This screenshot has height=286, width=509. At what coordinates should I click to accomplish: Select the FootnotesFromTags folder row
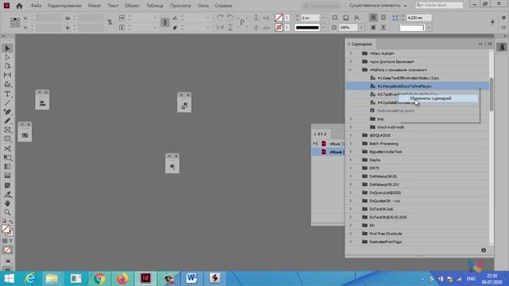(x=417, y=242)
